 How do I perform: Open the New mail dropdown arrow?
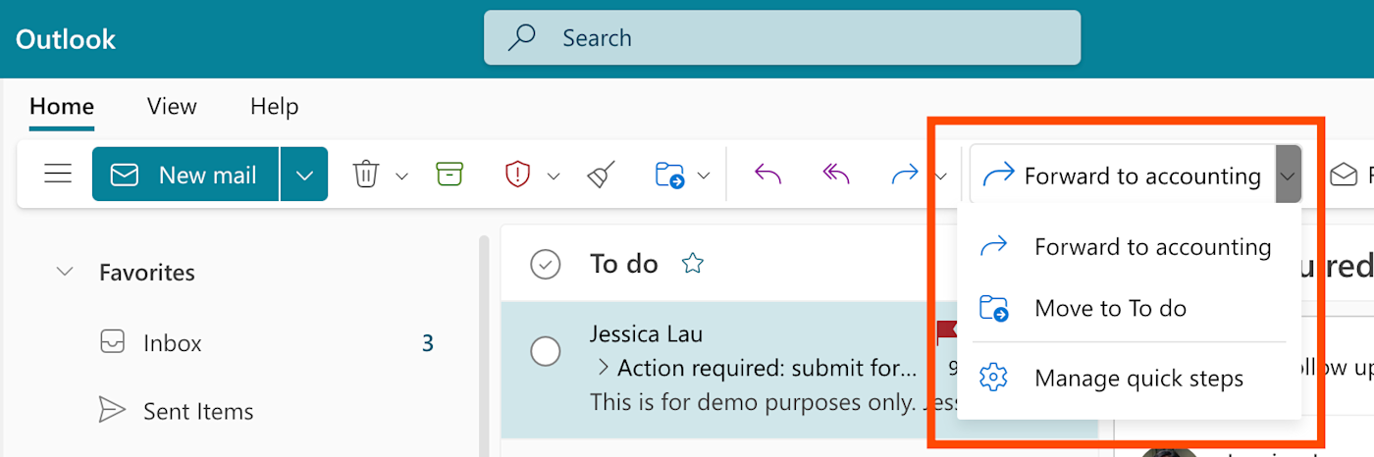click(304, 175)
